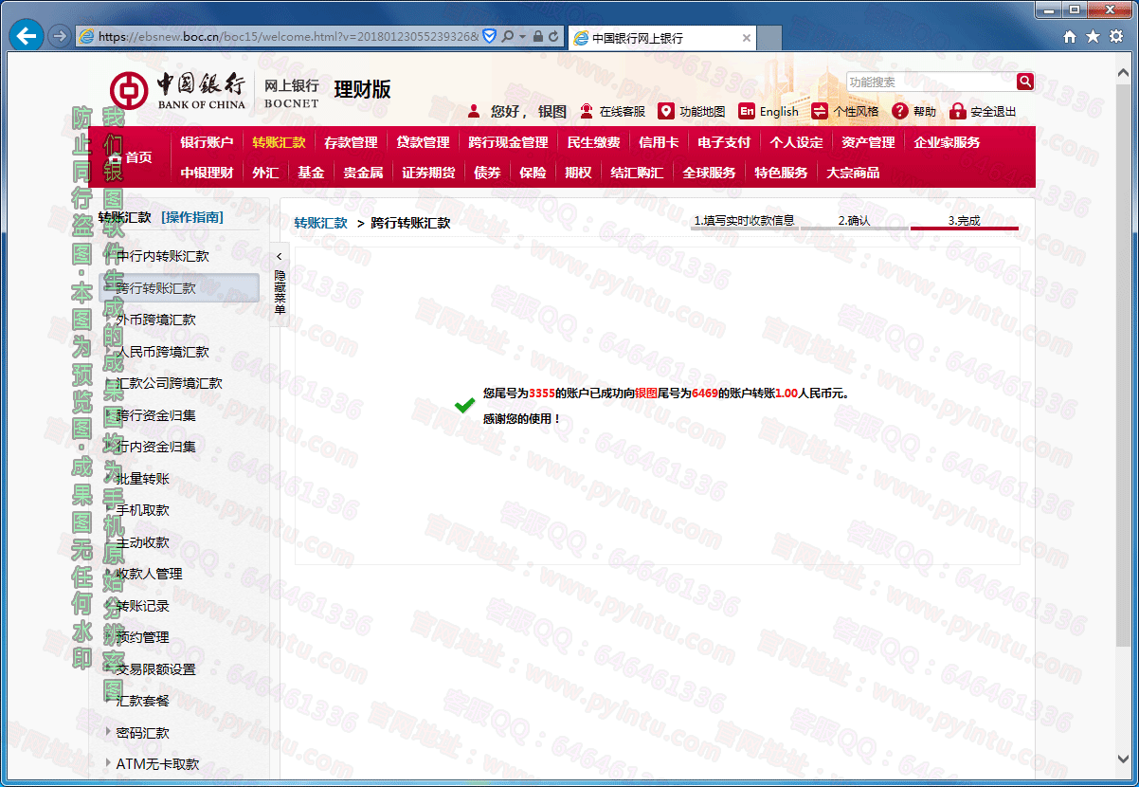1139x787 pixels.
Task: Open the 跨行现金管理 menu
Action: 508,142
